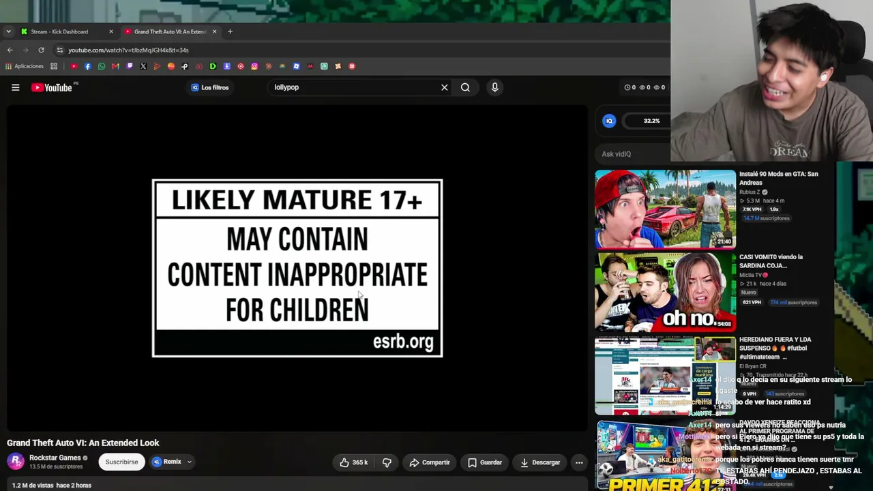Download the video via Descargar
The height and width of the screenshot is (491, 873).
pos(540,462)
